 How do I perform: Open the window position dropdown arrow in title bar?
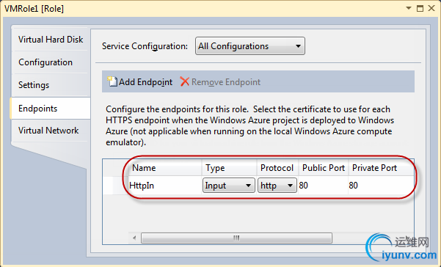[x=409, y=8]
